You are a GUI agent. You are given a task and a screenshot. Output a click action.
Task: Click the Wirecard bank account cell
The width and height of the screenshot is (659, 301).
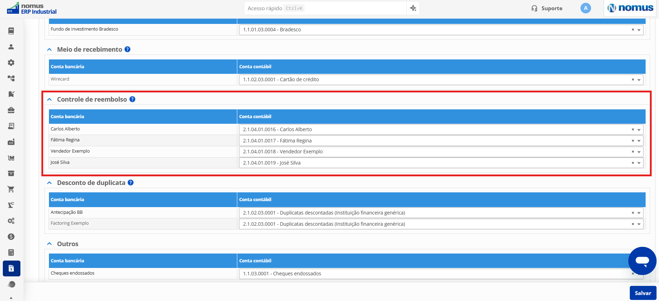(x=143, y=79)
